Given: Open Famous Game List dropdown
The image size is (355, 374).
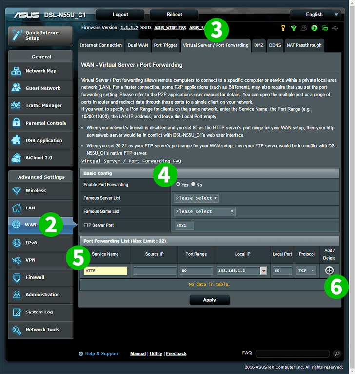Looking at the screenshot, I should [x=205, y=212].
